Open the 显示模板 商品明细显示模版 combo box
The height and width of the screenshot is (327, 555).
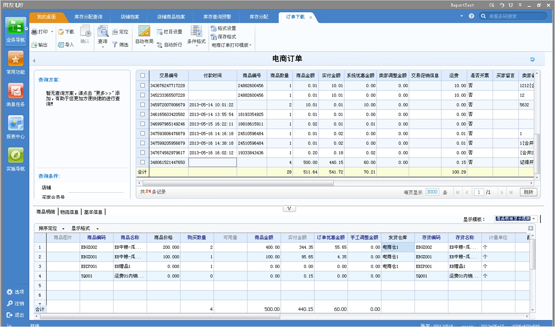click(x=516, y=219)
